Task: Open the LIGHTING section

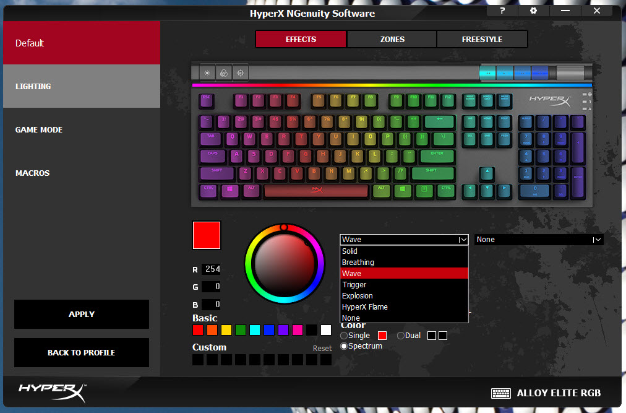Action: click(82, 86)
